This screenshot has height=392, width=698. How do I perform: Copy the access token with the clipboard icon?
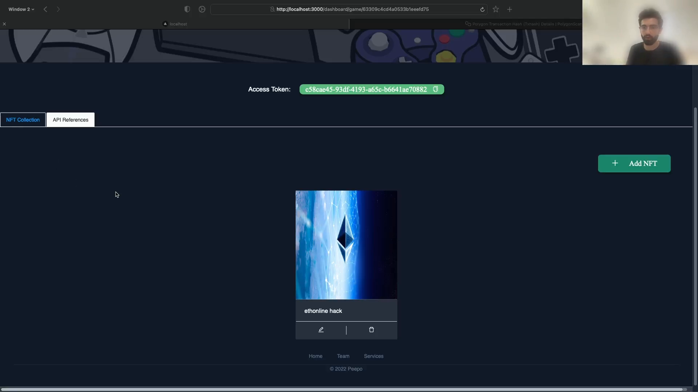pos(435,89)
